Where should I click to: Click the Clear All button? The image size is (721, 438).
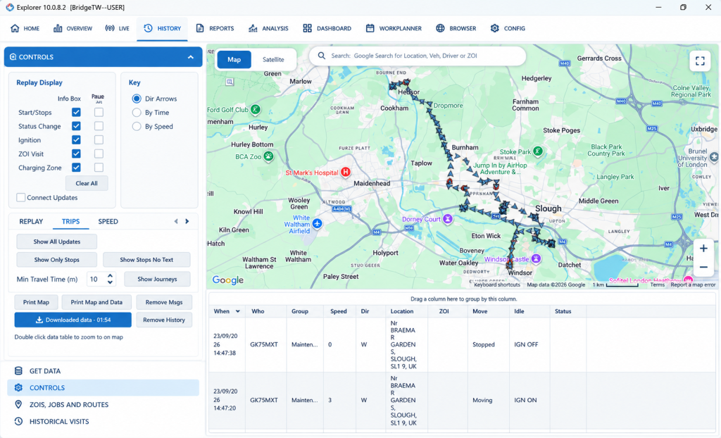coord(87,183)
